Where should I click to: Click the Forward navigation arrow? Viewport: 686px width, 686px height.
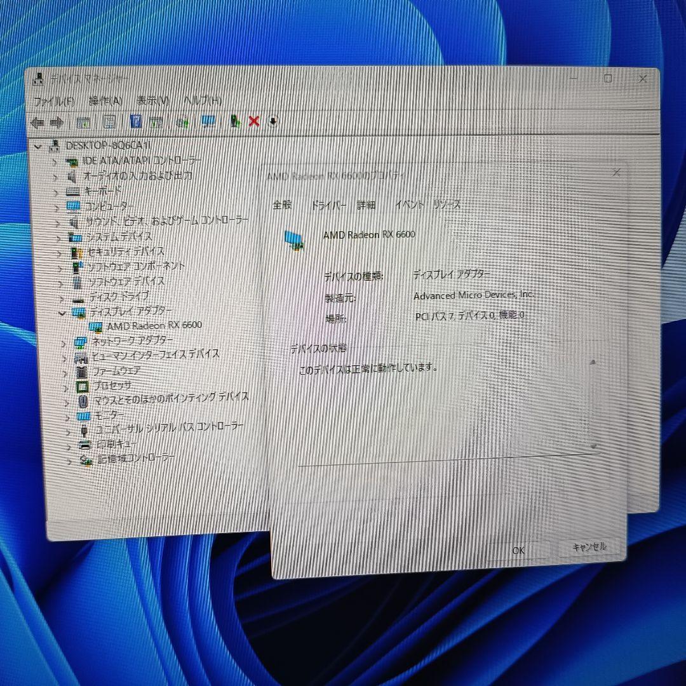(58, 122)
